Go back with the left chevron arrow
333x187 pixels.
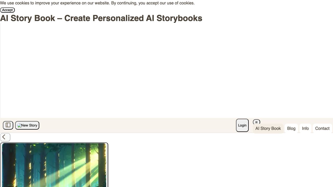click(5, 137)
